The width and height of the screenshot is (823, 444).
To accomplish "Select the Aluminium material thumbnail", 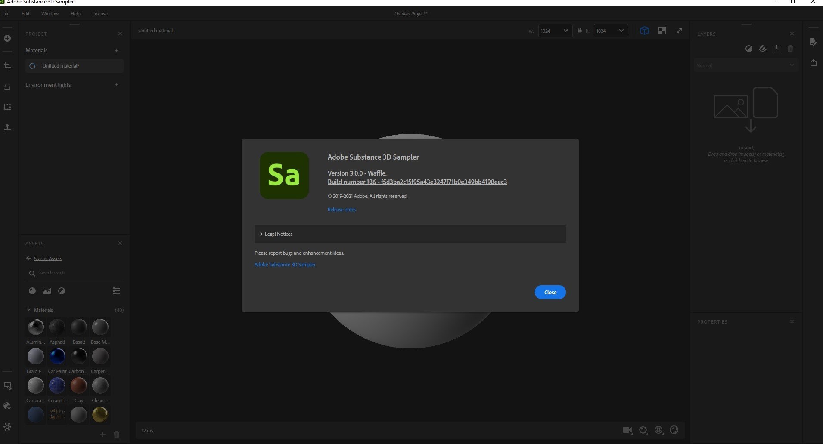I will 36,327.
